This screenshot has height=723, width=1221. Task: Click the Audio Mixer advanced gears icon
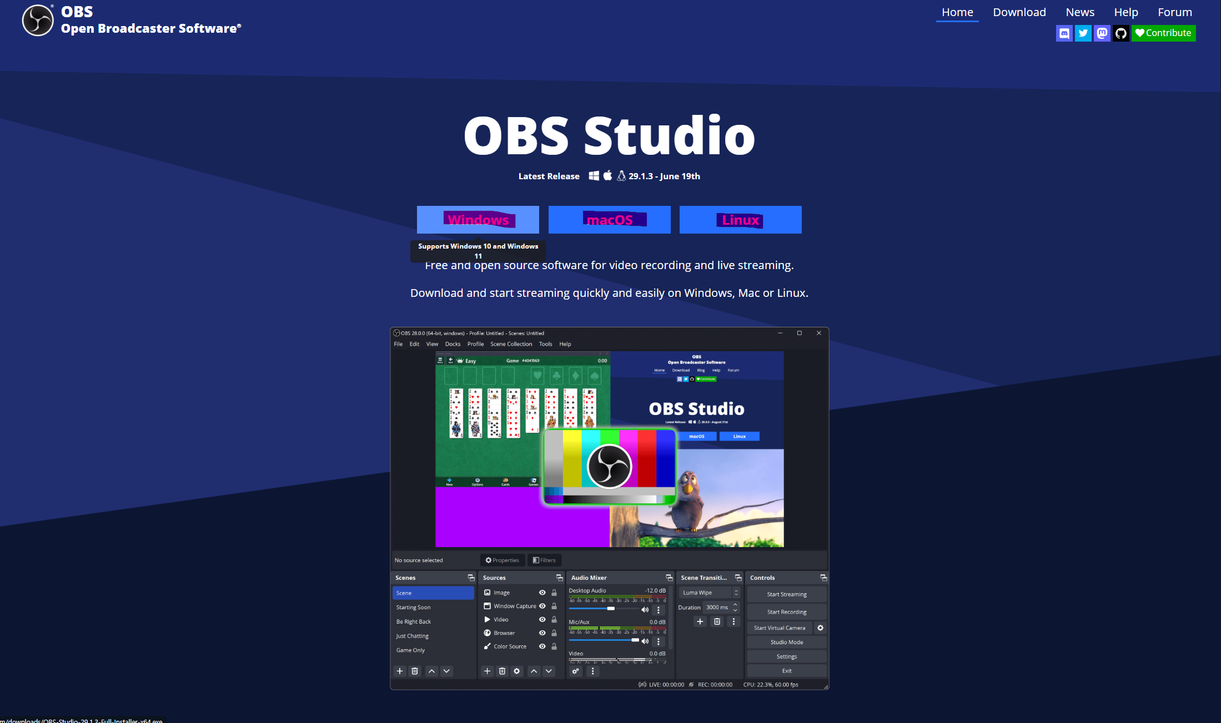(x=576, y=671)
